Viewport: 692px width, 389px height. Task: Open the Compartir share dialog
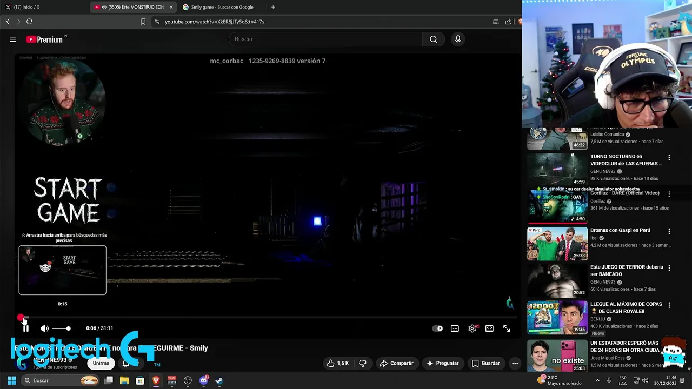396,363
